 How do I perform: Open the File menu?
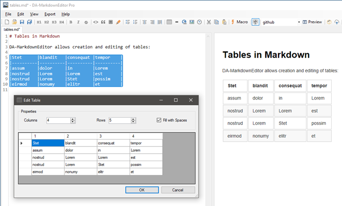(8, 14)
